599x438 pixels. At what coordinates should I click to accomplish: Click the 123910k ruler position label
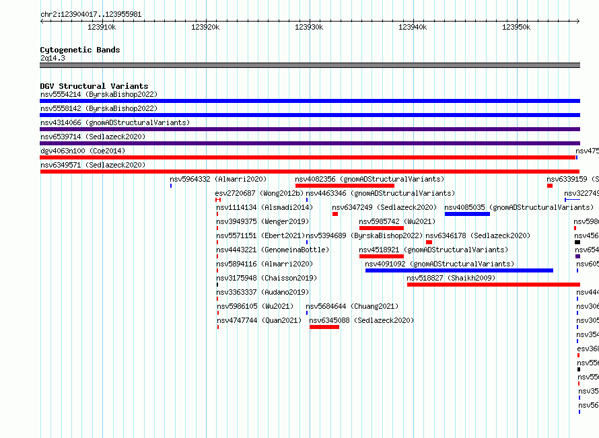[x=102, y=27]
